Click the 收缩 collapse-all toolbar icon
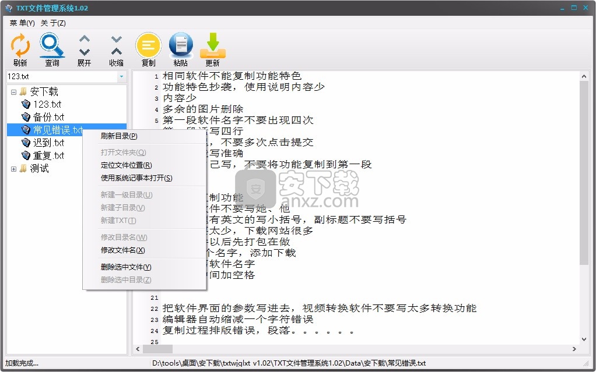 tap(116, 45)
